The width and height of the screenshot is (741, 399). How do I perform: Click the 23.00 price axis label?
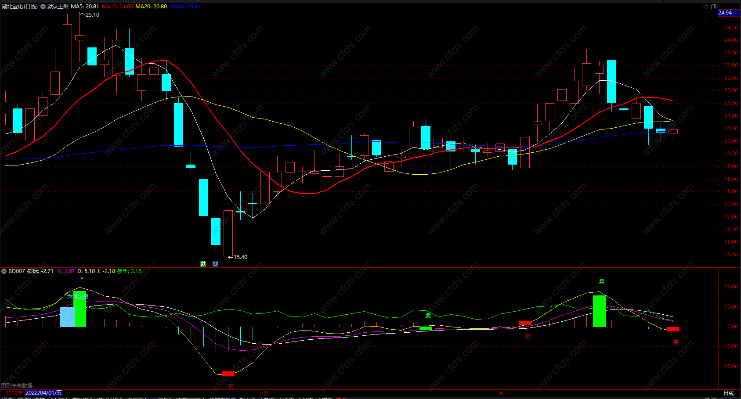731,65
